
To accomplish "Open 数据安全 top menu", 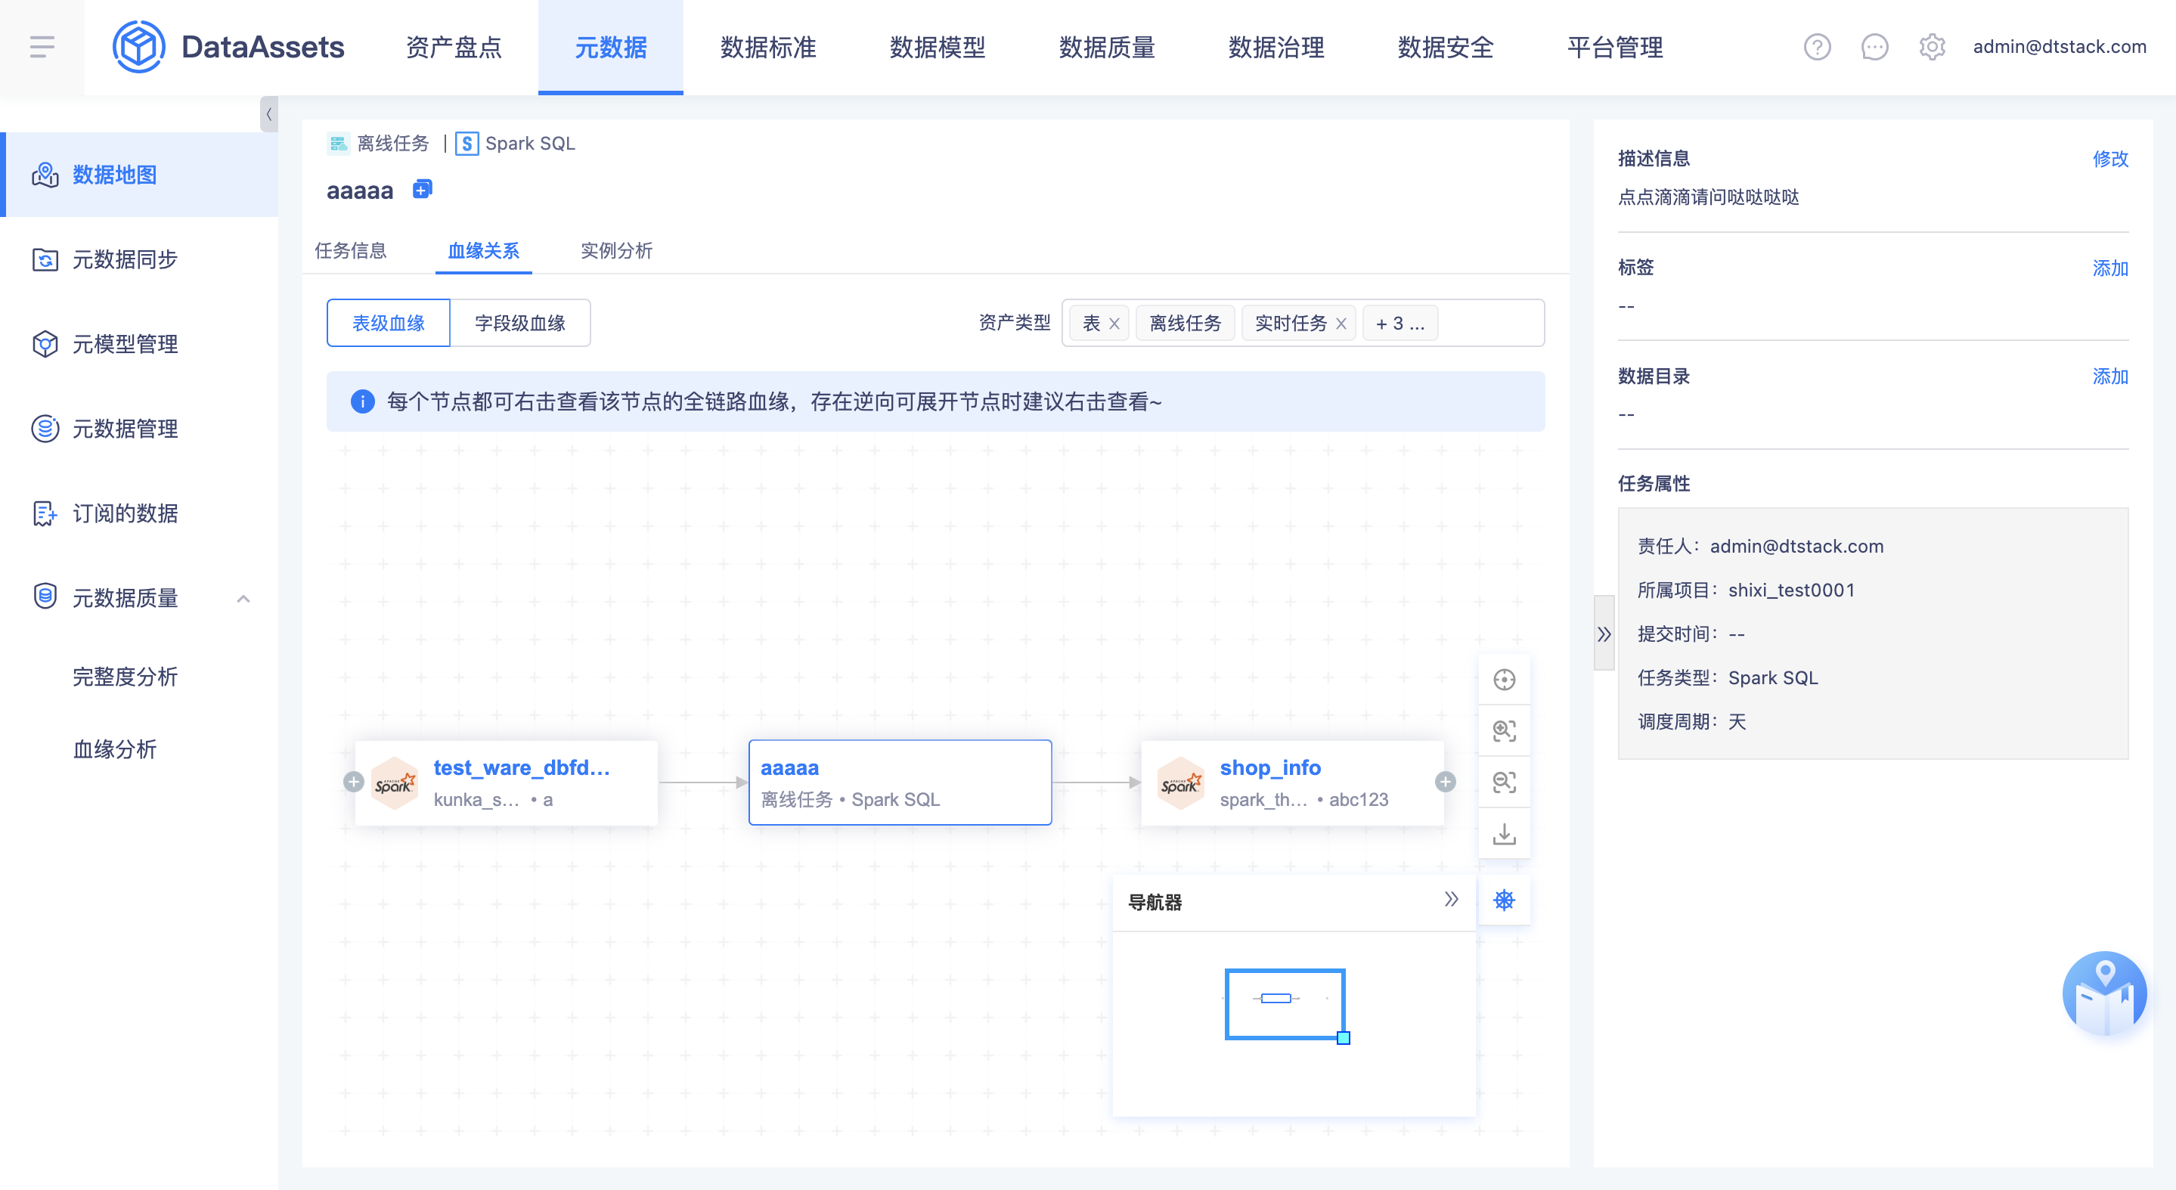I will (1446, 48).
